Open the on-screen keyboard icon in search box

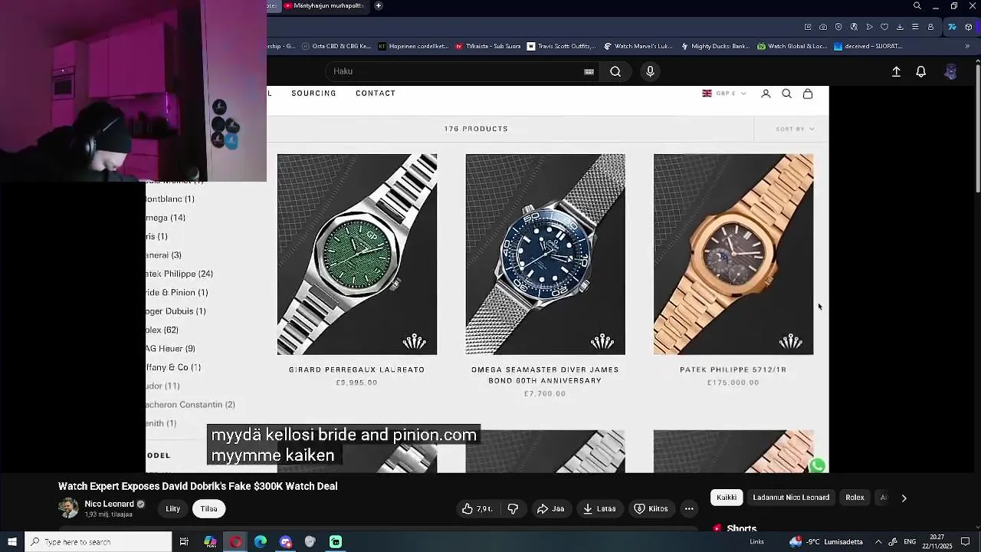click(x=589, y=71)
